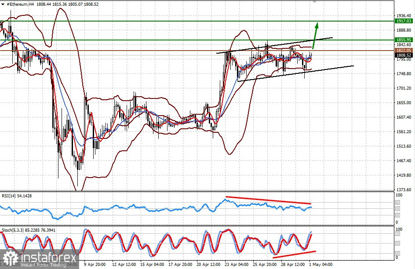The height and width of the screenshot is (269, 415).
Task: Select the green 1855.95 price level label
Action: point(404,40)
